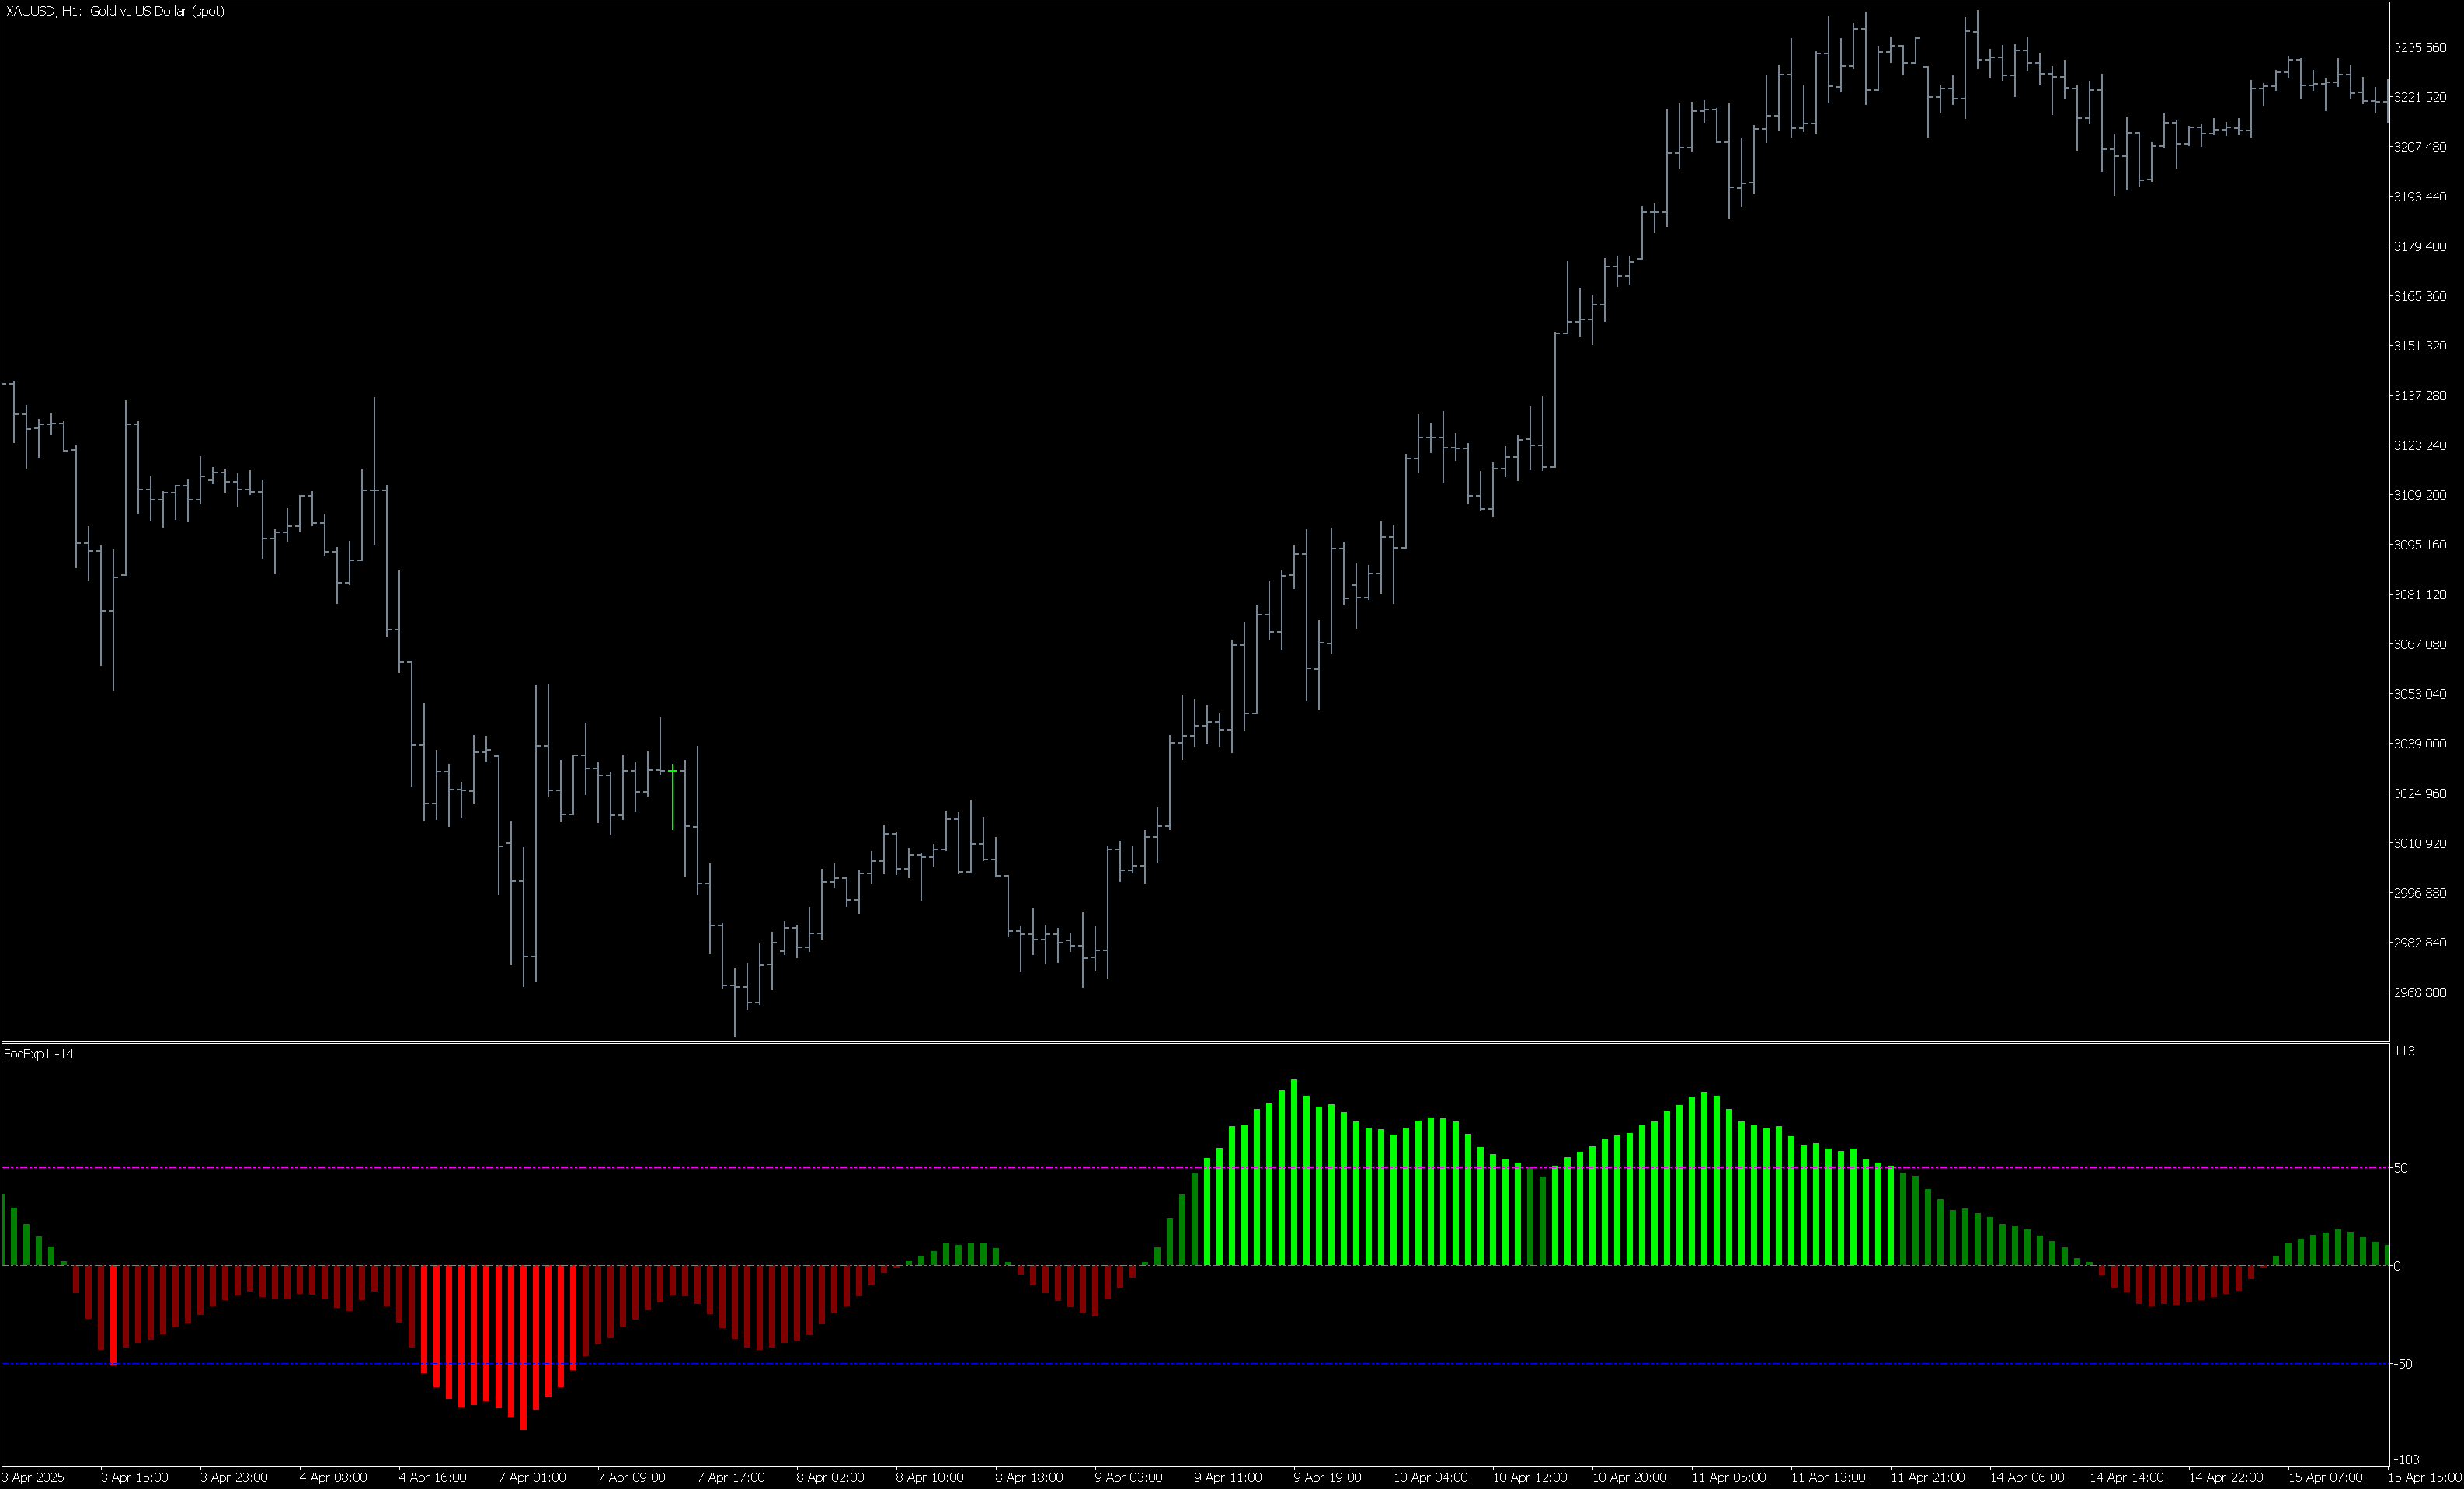
Task: Click price label 3207.480 on the scale
Action: (x=2419, y=147)
